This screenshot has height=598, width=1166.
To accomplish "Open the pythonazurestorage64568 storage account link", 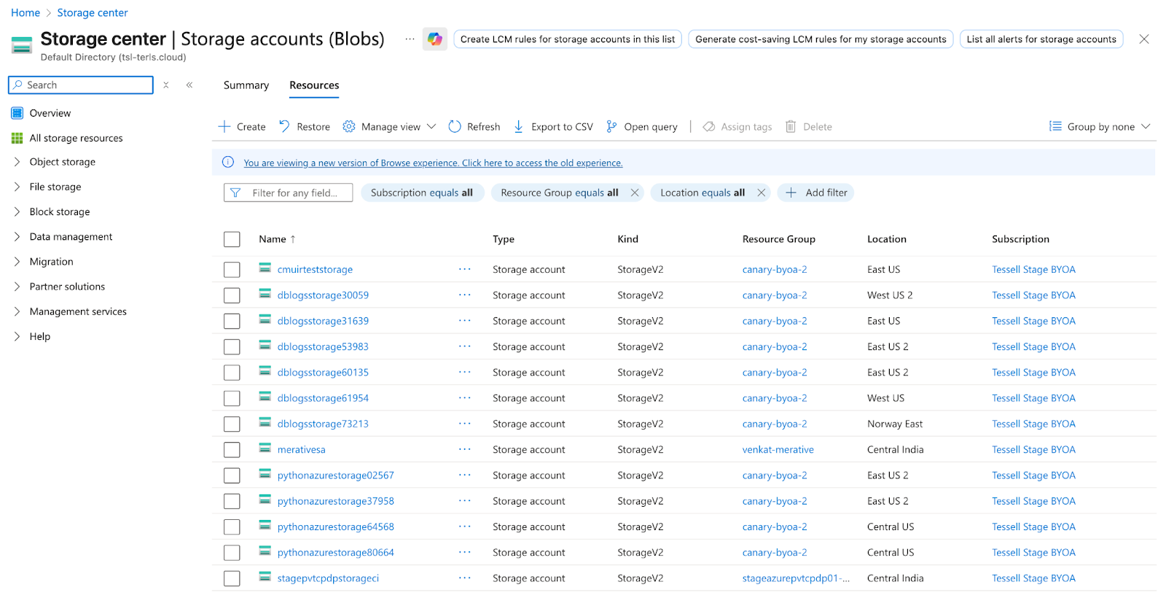I will click(x=335, y=527).
